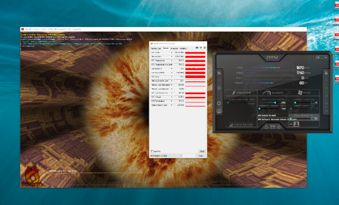Open the Fan Speed (RPM) sensor dropdown

pyautogui.click(x=172, y=72)
